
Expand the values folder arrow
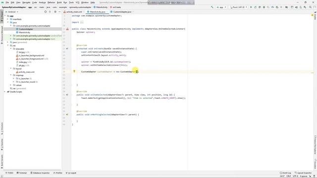(11, 85)
